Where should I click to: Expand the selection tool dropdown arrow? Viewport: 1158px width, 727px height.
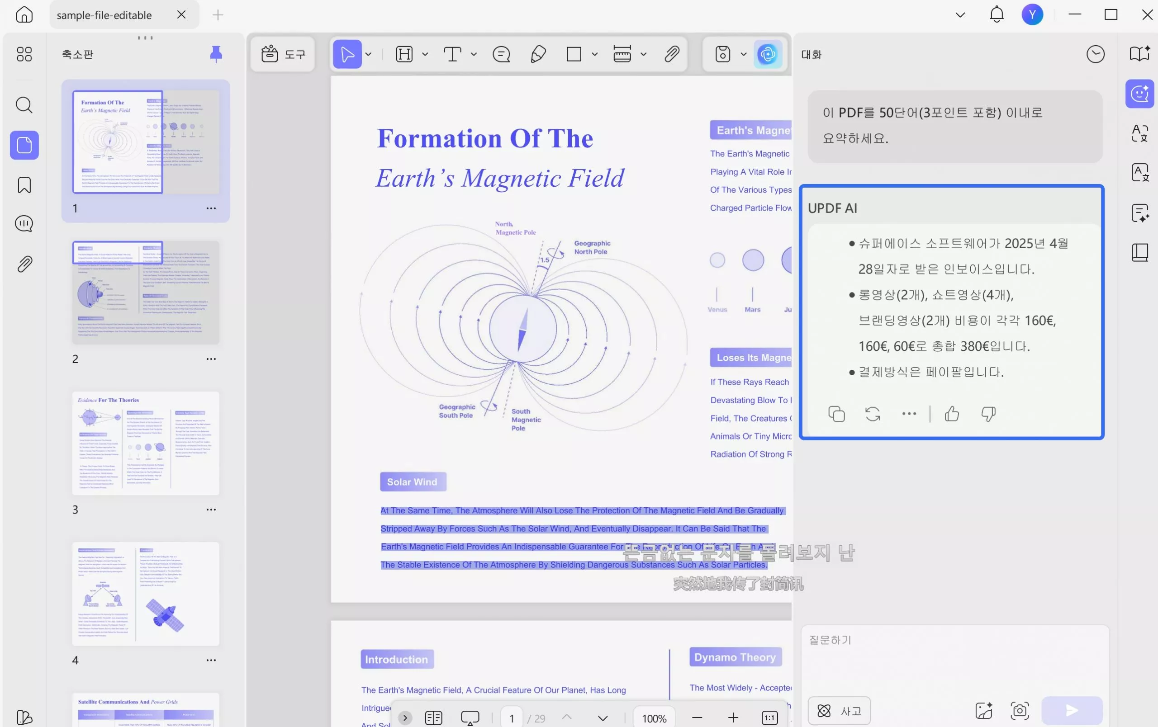click(368, 54)
